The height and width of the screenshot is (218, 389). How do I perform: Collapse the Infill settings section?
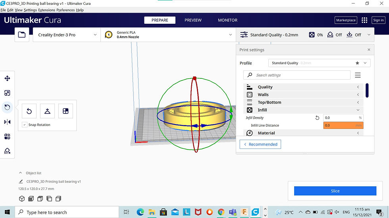pos(303,110)
